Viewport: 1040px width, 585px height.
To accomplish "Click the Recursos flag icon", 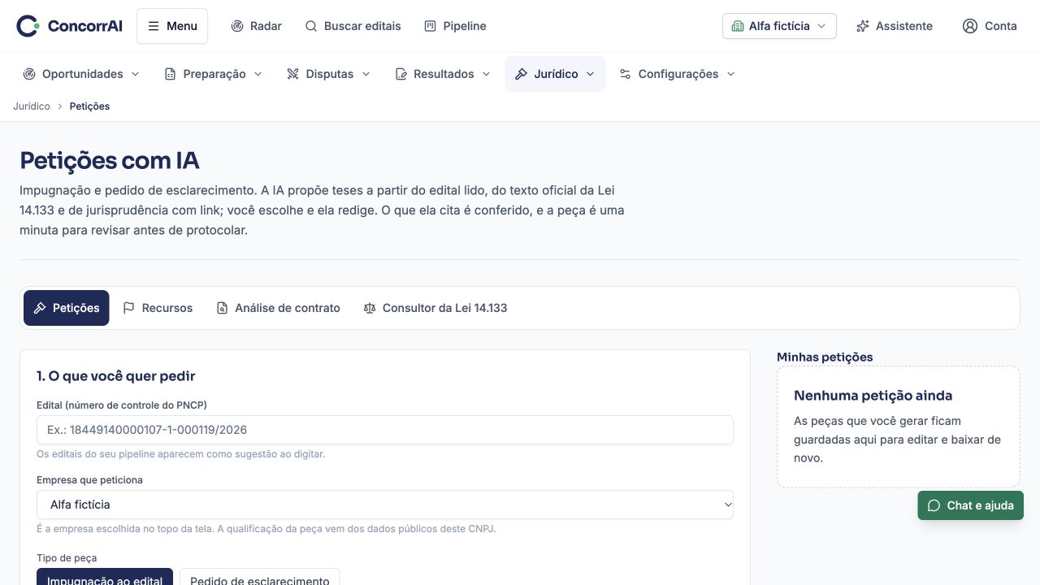I will coord(128,308).
